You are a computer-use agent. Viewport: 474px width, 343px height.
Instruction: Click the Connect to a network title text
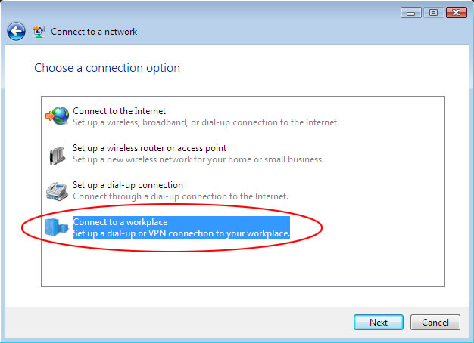[x=94, y=32]
